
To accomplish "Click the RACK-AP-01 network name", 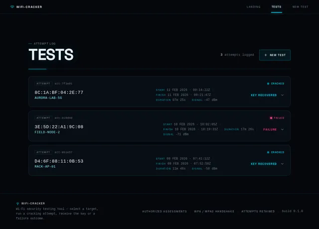I will coord(45,166).
